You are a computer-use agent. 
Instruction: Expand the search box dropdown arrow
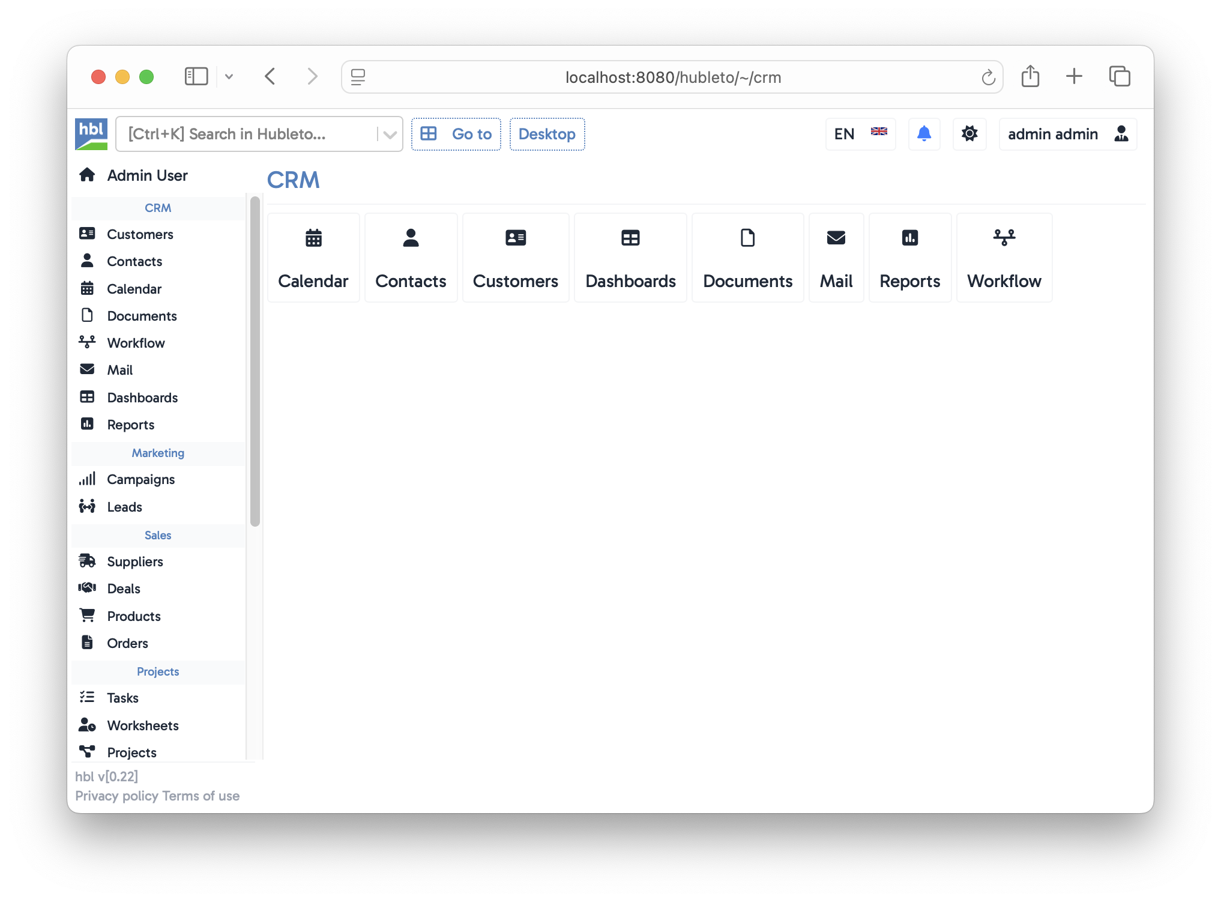[x=390, y=135]
